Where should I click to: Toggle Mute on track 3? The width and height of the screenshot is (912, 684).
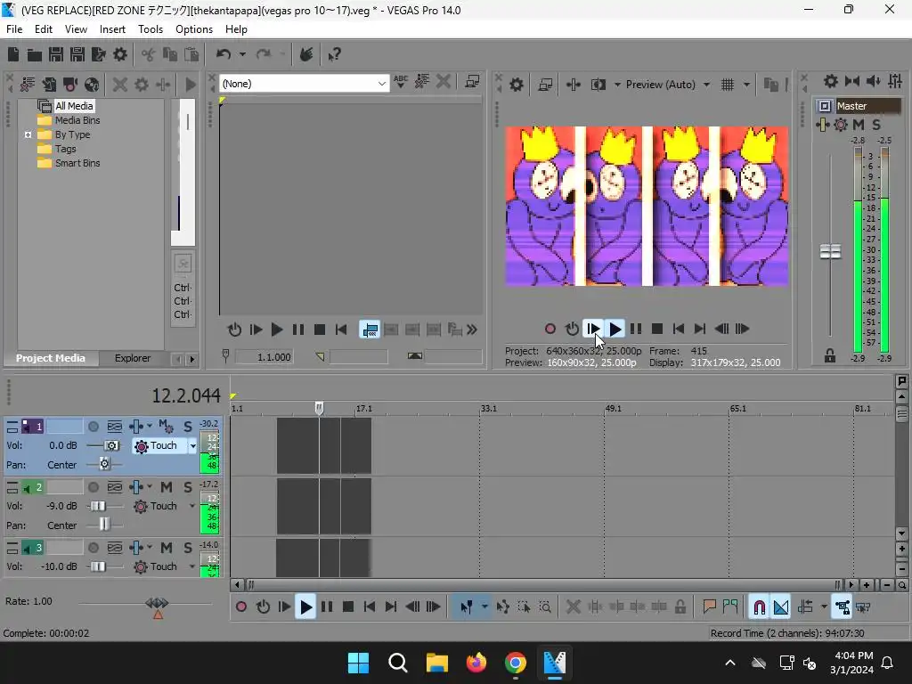click(x=167, y=548)
